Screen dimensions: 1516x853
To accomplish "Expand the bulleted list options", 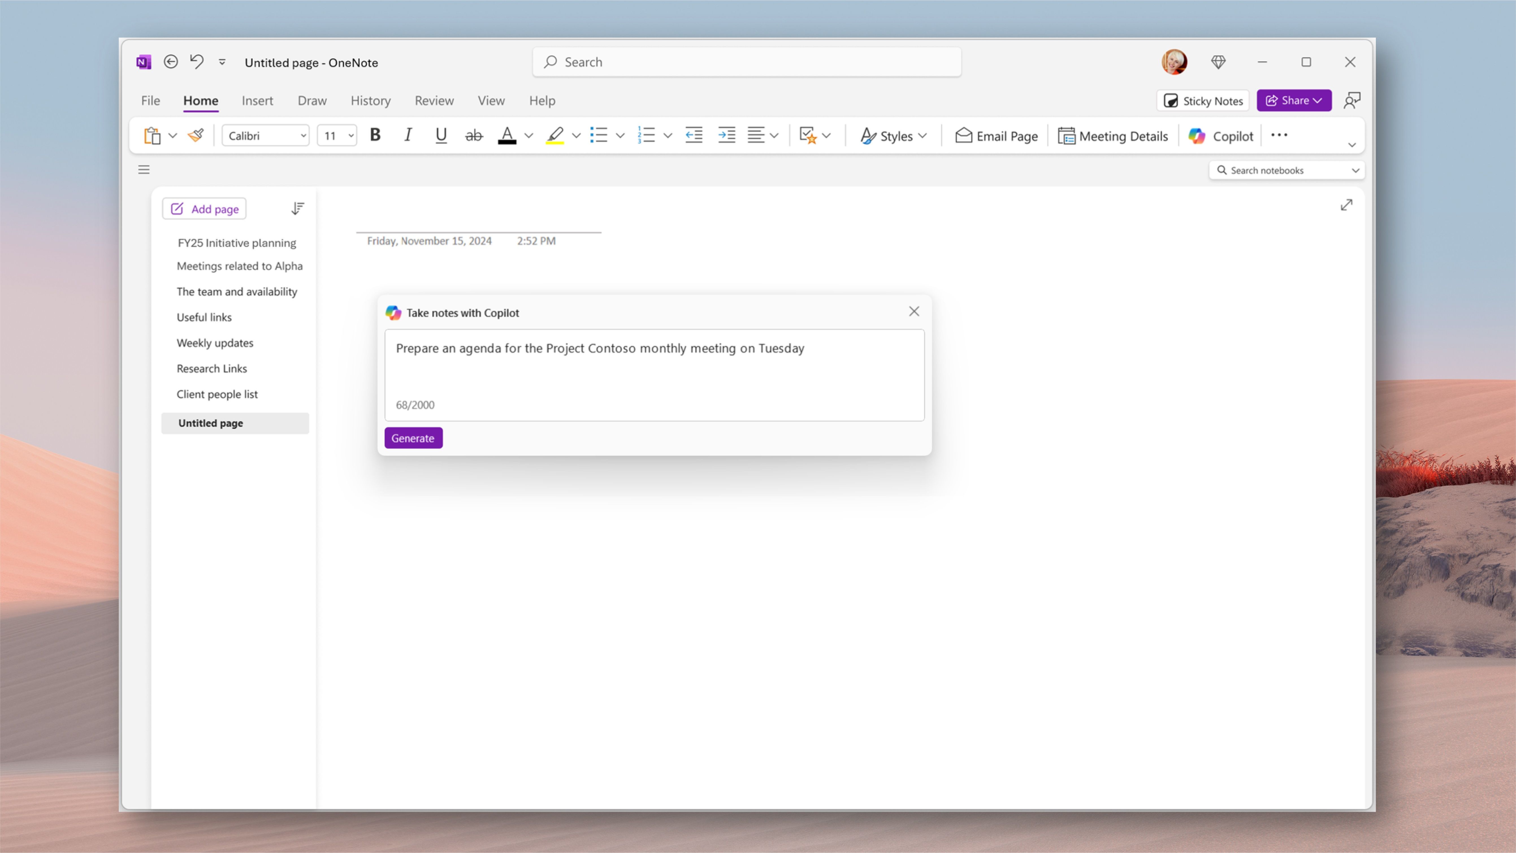I will (x=620, y=135).
